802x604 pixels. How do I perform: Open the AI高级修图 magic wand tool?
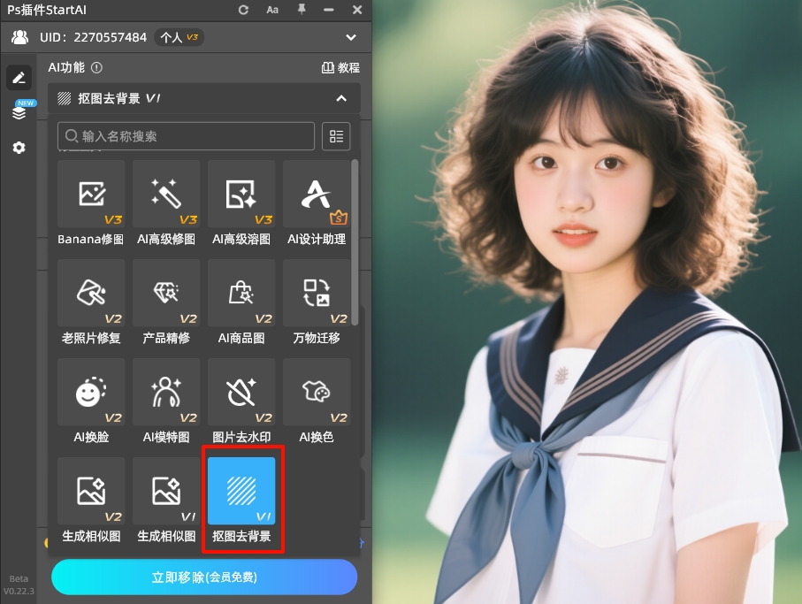coord(166,195)
